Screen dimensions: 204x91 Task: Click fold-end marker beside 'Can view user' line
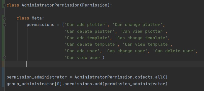point(5,57)
